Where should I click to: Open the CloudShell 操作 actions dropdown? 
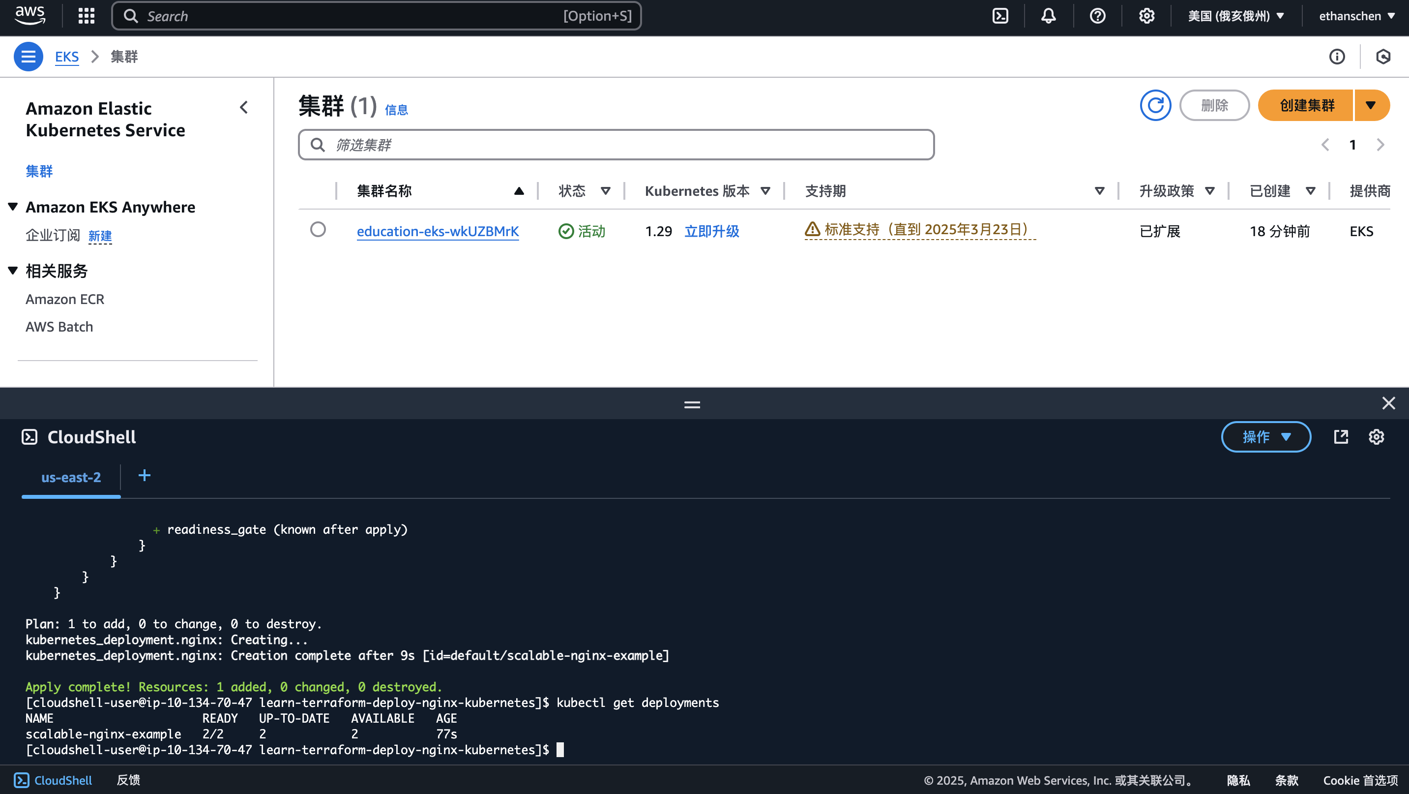1266,437
